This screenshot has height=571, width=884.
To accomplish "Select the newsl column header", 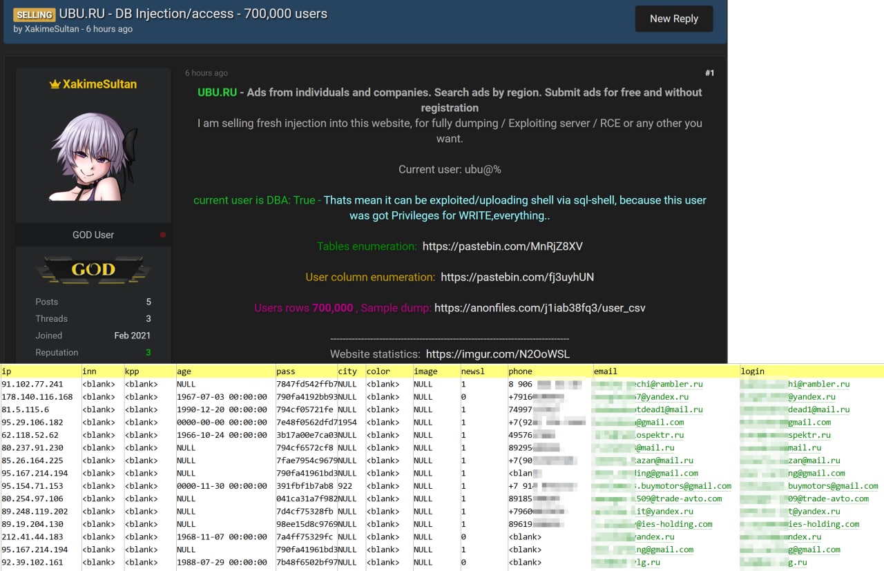I will (483, 371).
